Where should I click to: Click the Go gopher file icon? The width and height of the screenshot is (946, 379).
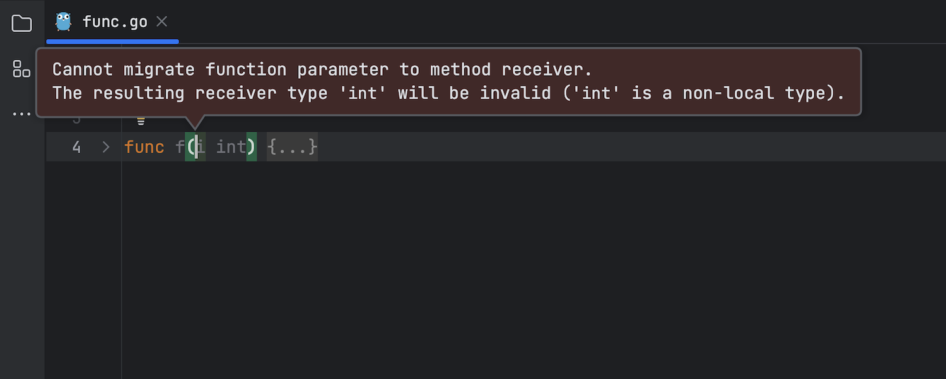(63, 21)
